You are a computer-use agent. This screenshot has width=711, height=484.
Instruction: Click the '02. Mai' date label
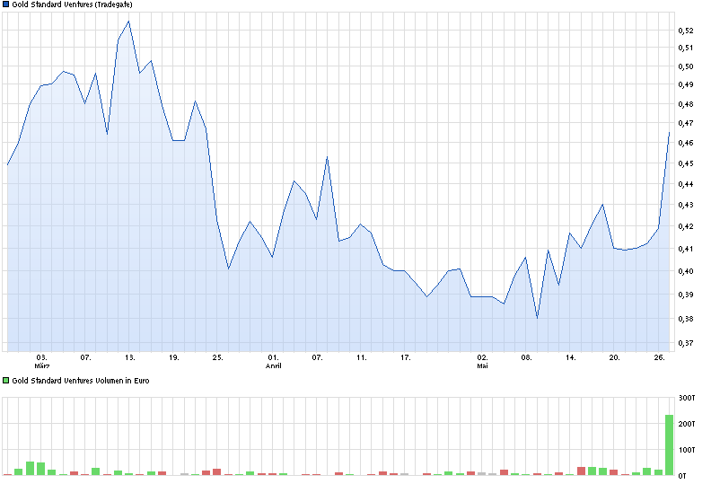482,362
